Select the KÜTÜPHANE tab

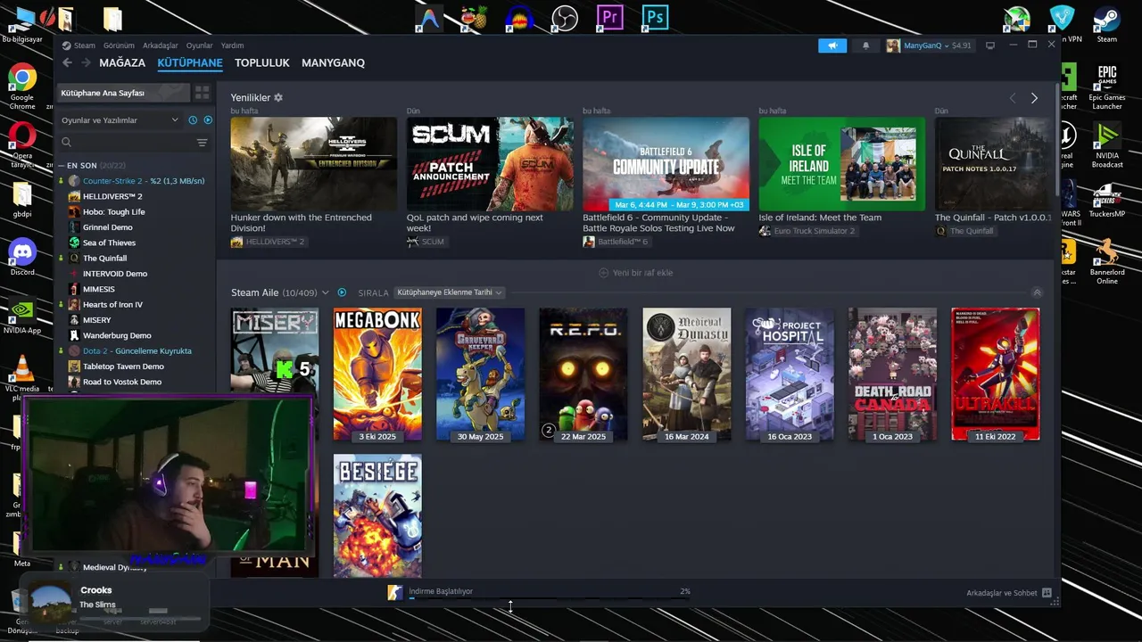[190, 62]
